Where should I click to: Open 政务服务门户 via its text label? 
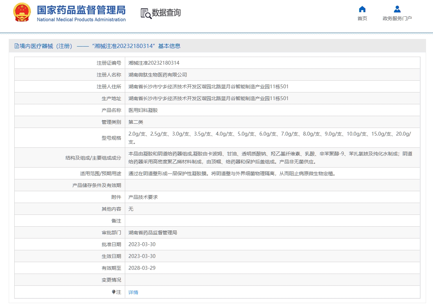397,18
